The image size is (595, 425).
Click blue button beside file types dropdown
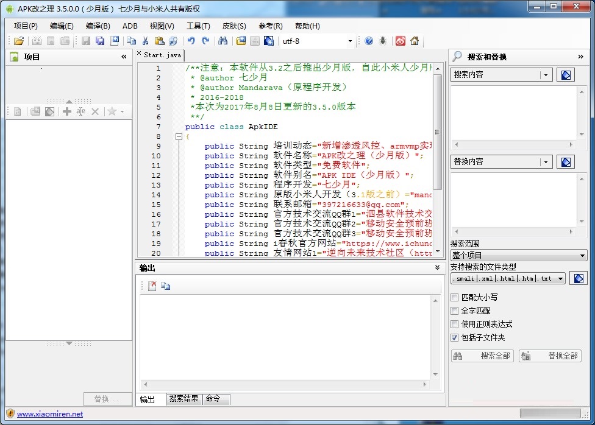579,279
